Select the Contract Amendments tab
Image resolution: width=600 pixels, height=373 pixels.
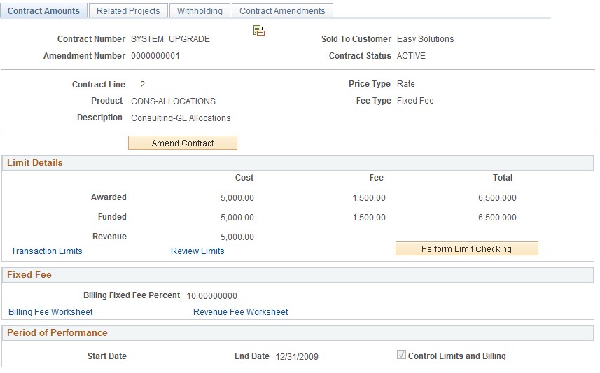pyautogui.click(x=282, y=11)
